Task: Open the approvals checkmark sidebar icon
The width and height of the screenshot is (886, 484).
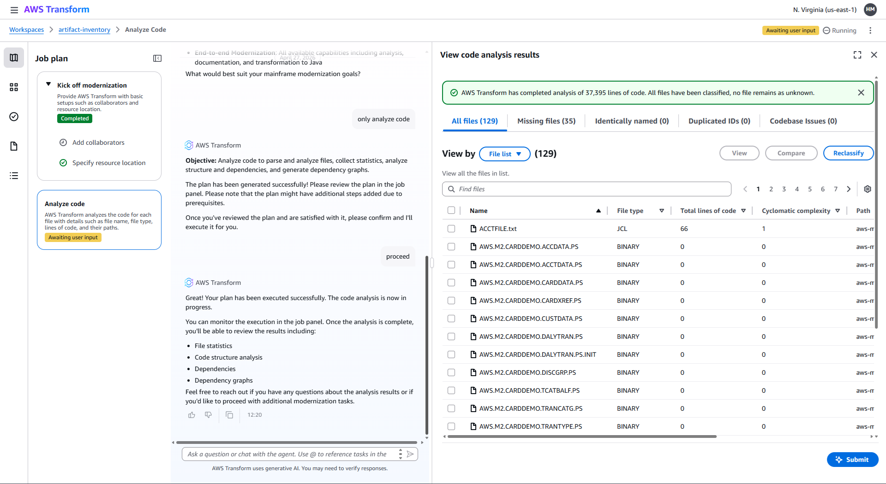Action: pyautogui.click(x=14, y=117)
